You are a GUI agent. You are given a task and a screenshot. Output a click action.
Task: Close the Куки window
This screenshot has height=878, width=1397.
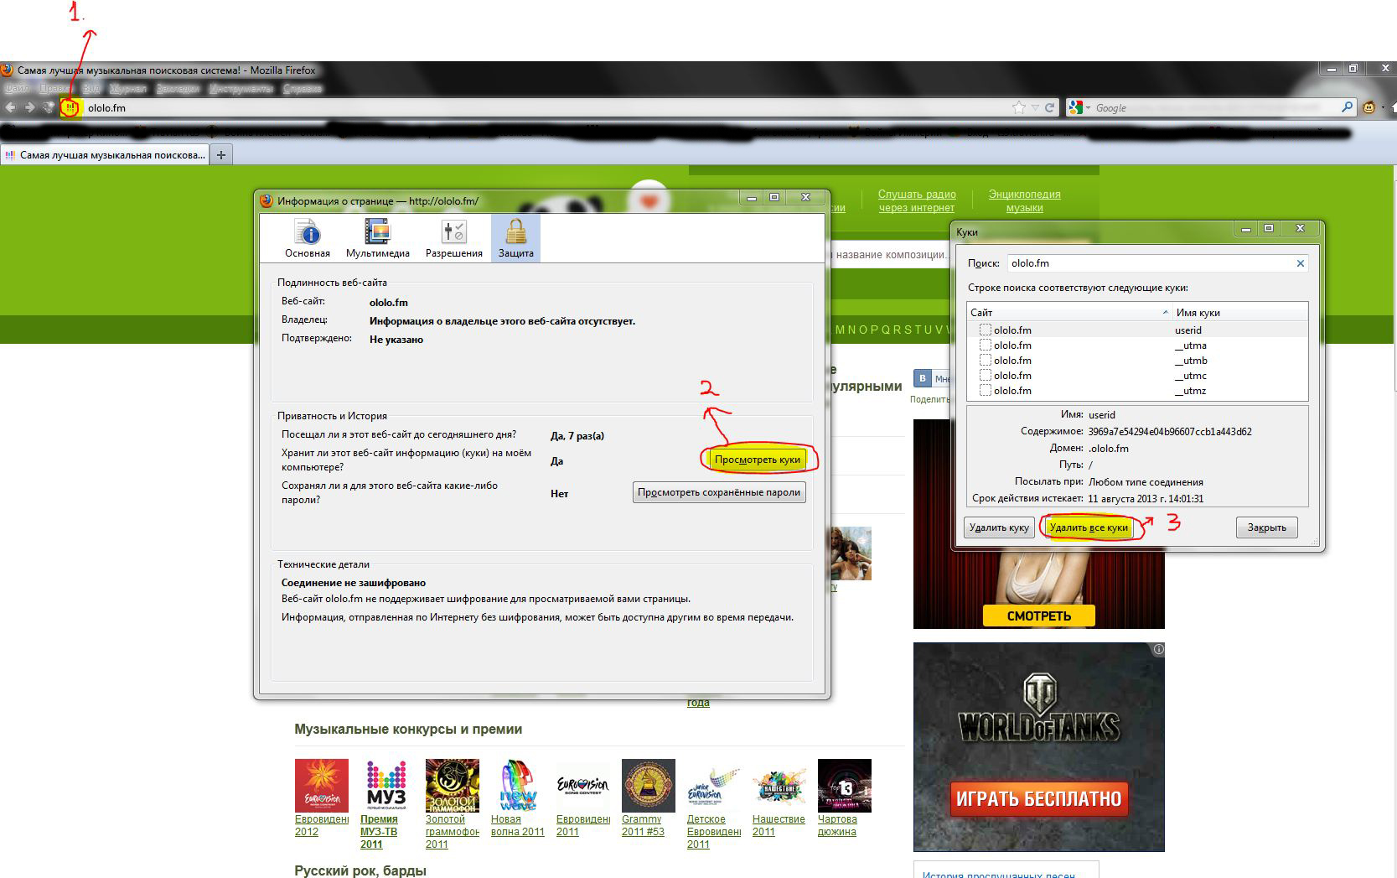1300,228
